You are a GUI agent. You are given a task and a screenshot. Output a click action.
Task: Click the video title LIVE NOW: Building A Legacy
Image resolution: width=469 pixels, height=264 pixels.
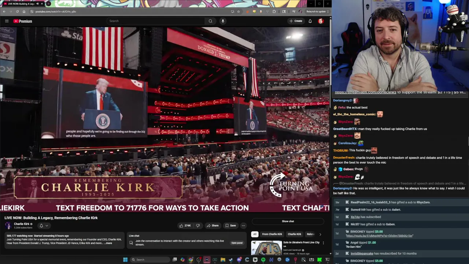(51, 218)
